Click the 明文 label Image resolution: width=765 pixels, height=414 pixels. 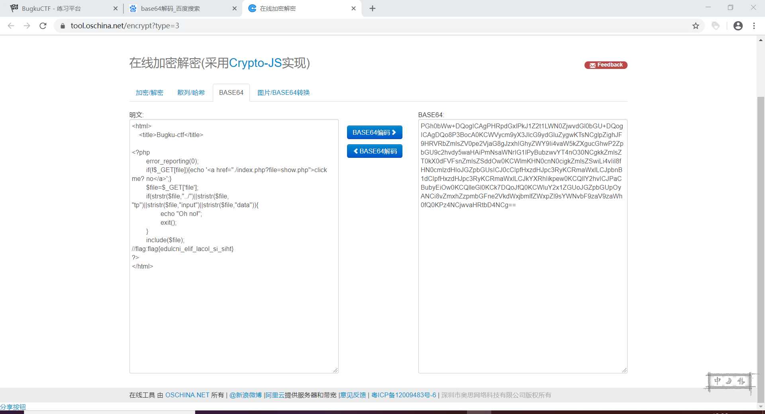click(x=136, y=115)
